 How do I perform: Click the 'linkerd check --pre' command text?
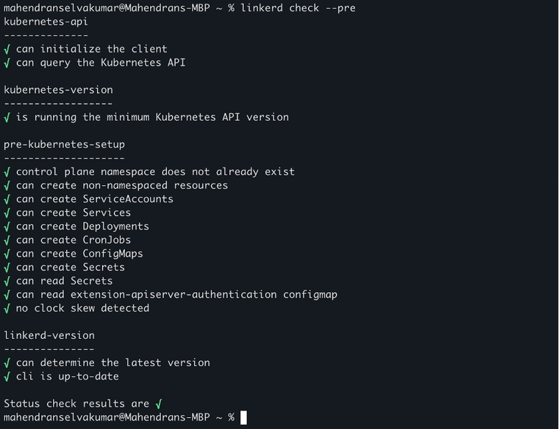point(298,8)
